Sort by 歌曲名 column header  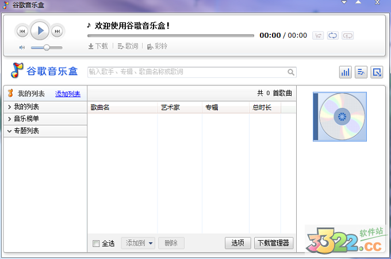point(122,107)
